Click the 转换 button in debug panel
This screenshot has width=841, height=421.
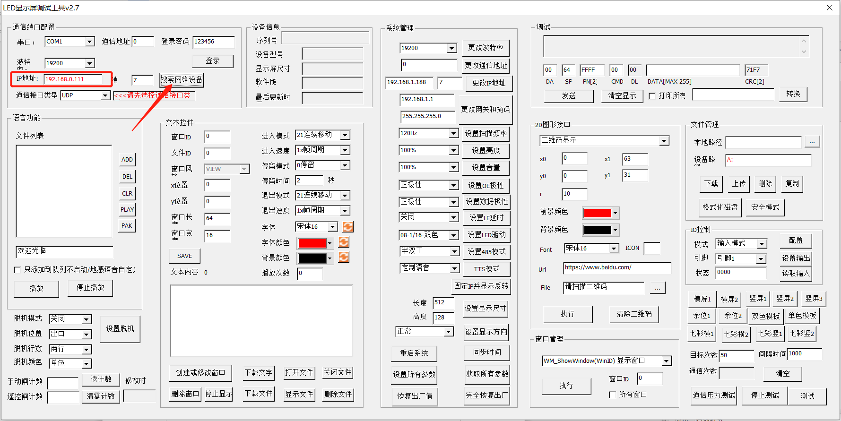pos(793,94)
